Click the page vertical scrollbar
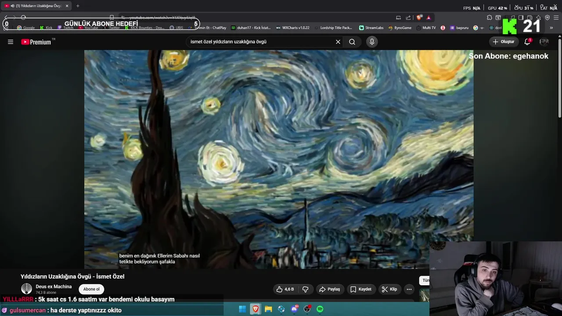The height and width of the screenshot is (316, 562). click(x=559, y=79)
